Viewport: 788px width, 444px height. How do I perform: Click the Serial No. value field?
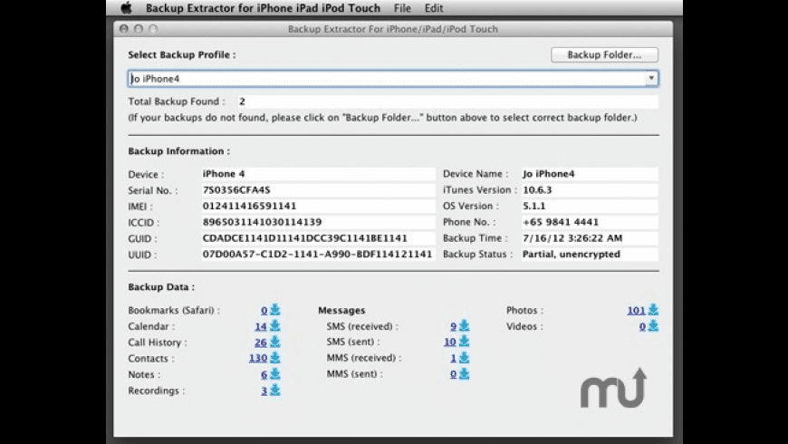pyautogui.click(x=318, y=190)
